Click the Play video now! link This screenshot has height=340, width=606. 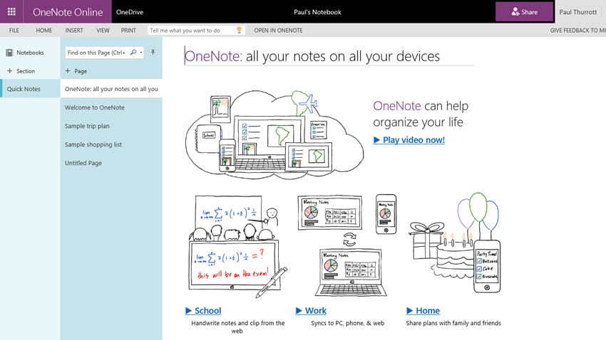409,140
